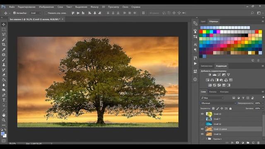Viewport: 265px width, 149px height.
Task: Open the Изображение menu
Action: (46, 7)
